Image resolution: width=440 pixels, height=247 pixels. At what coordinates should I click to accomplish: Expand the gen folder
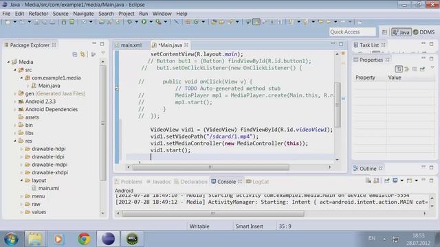pyautogui.click(x=15, y=93)
